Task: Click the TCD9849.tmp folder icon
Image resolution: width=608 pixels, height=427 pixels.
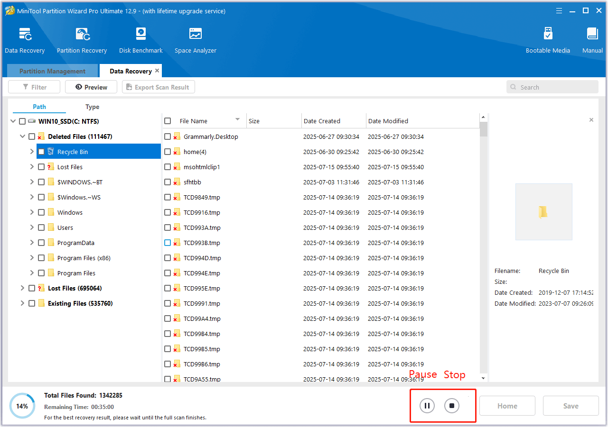Action: pyautogui.click(x=177, y=197)
